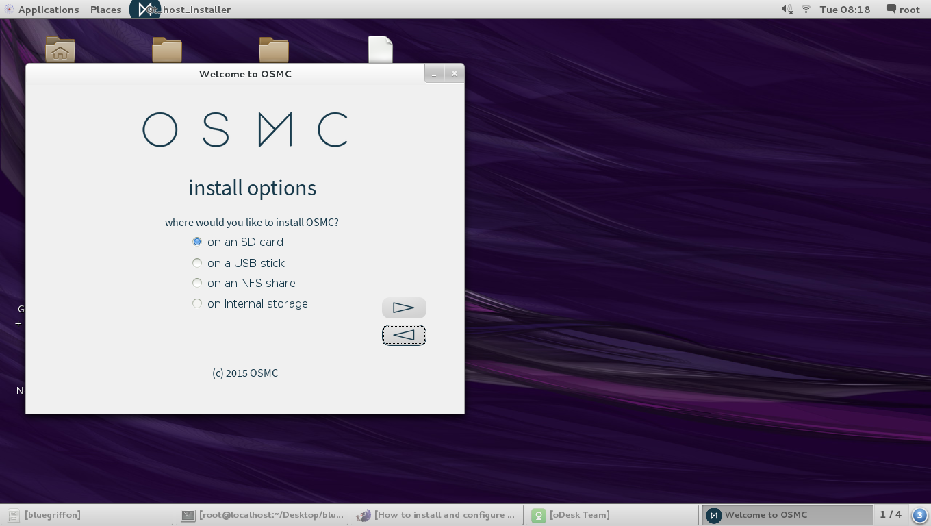This screenshot has width=931, height=526.
Task: Open the notification counter showing 3
Action: tap(919, 515)
